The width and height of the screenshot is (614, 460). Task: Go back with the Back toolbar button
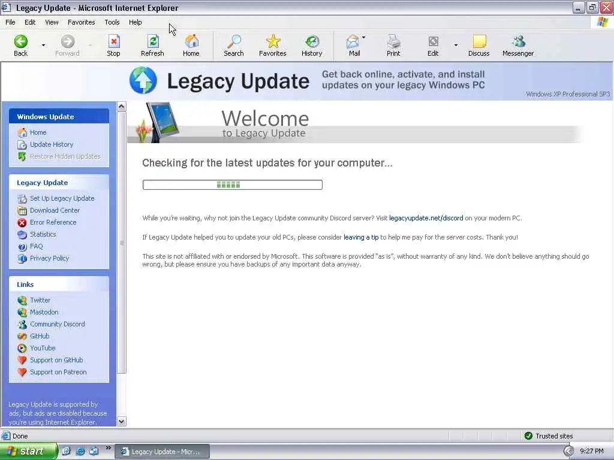(x=21, y=46)
